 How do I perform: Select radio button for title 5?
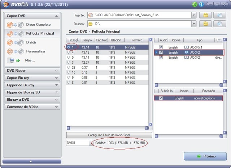(69, 57)
